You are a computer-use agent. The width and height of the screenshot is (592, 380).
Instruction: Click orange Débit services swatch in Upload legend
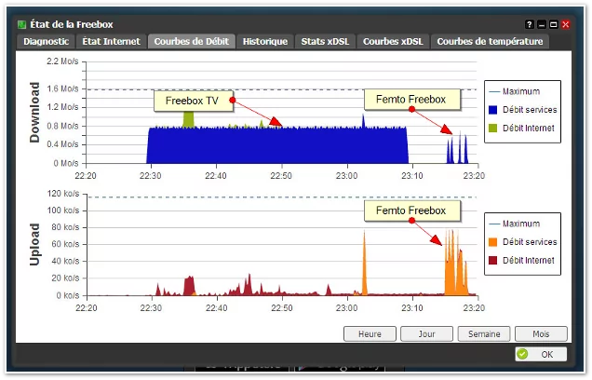[x=493, y=242]
